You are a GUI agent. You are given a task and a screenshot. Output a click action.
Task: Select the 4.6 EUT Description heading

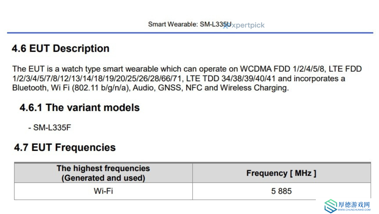61,48
